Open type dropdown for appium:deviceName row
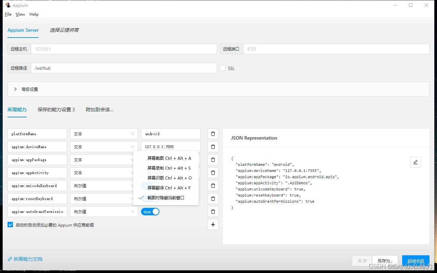 point(104,147)
